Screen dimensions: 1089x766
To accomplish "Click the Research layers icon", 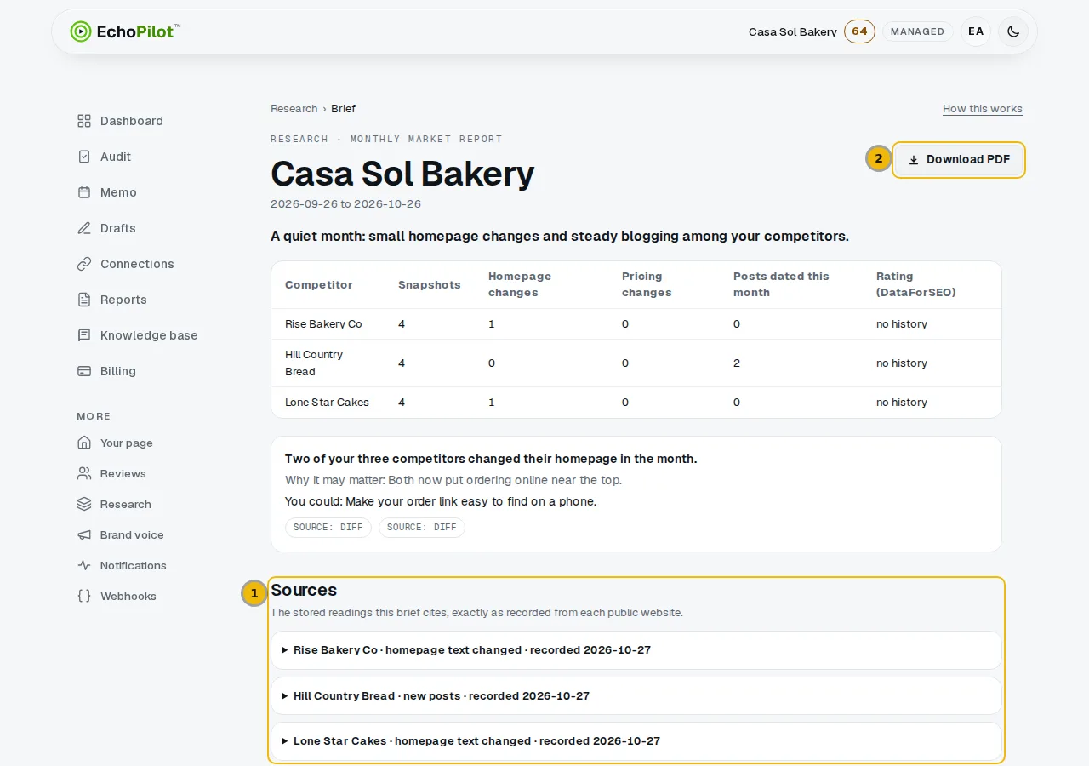I will 84,504.
